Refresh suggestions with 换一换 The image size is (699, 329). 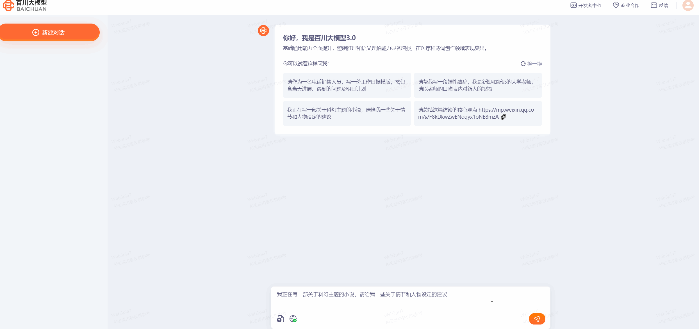tap(531, 64)
